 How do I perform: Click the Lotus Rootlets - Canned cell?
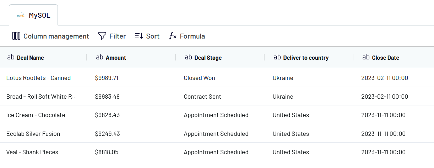tap(38, 78)
